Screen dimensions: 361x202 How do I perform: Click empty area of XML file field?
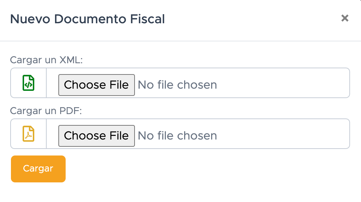[x=283, y=83]
